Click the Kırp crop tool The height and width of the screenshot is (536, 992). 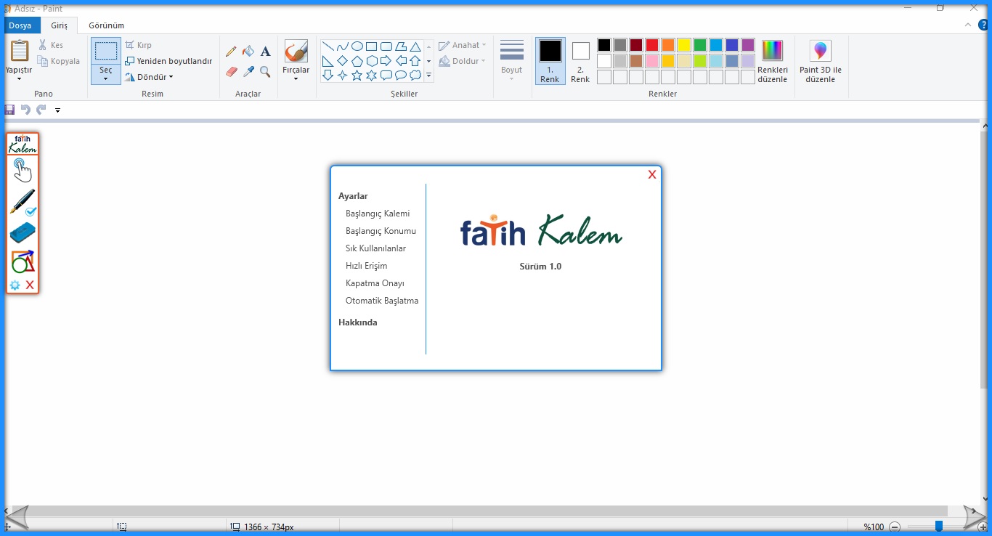point(139,45)
